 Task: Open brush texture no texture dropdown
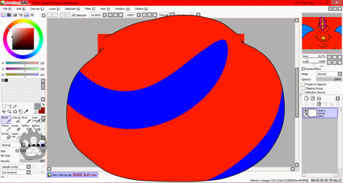click(x=28, y=173)
